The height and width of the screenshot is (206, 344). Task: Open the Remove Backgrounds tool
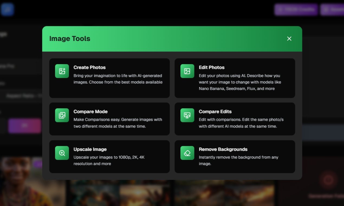pos(235,156)
